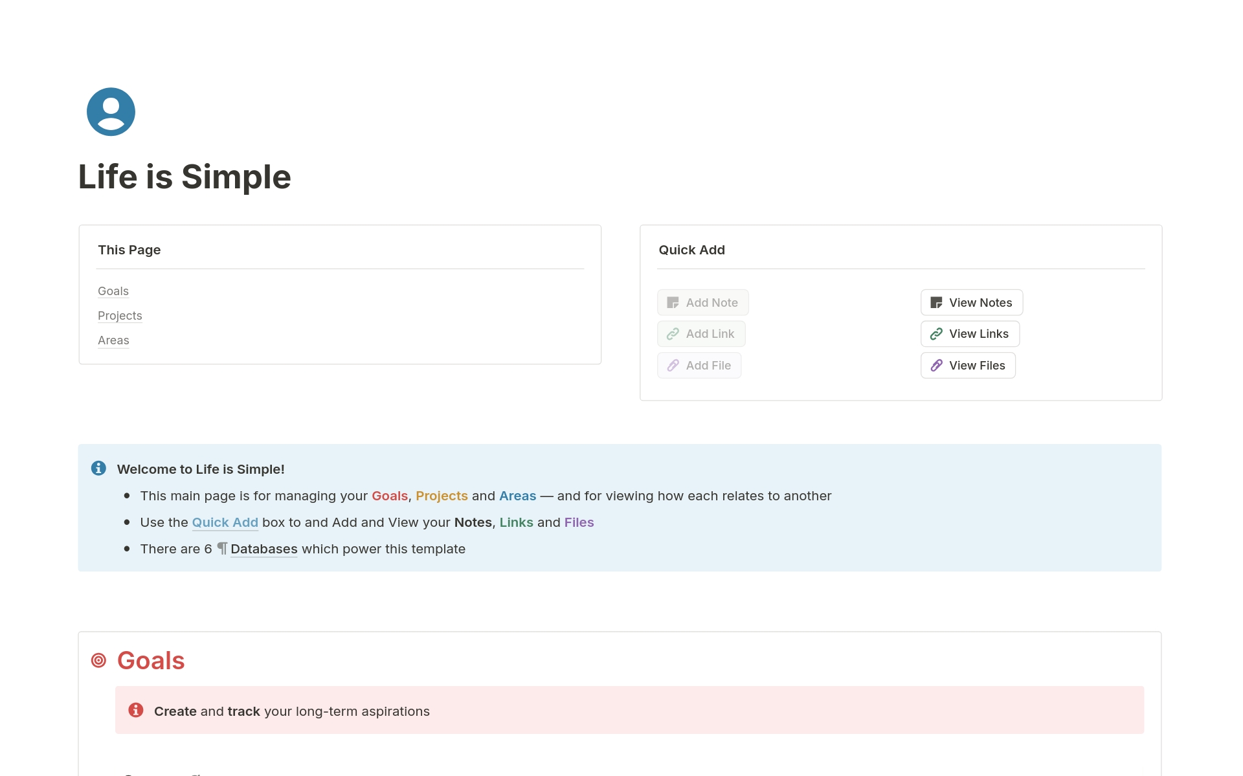Click the Add File paperclip icon
The width and height of the screenshot is (1243, 776).
[673, 365]
